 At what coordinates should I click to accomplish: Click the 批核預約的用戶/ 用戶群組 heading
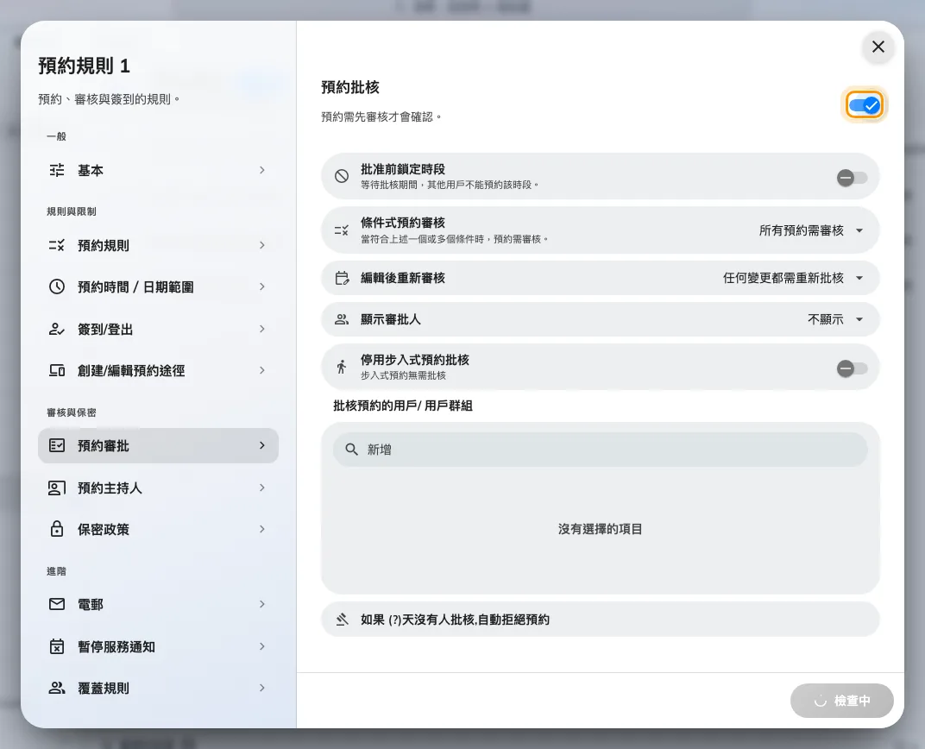pyautogui.click(x=403, y=406)
